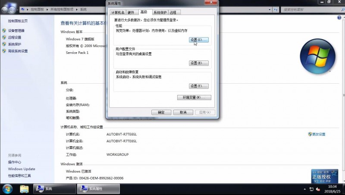
Task: Click Service Pack 1 text
Action: coord(77,53)
